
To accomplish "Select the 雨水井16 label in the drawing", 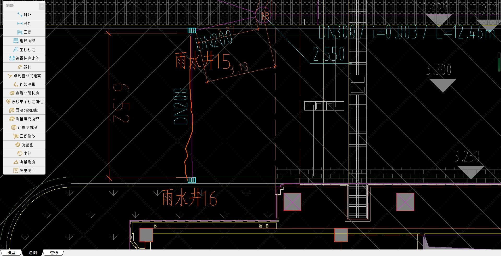I will [190, 198].
